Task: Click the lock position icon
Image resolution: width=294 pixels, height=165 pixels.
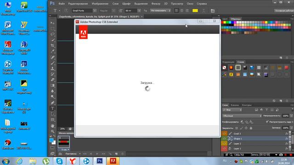Action: click(246, 128)
